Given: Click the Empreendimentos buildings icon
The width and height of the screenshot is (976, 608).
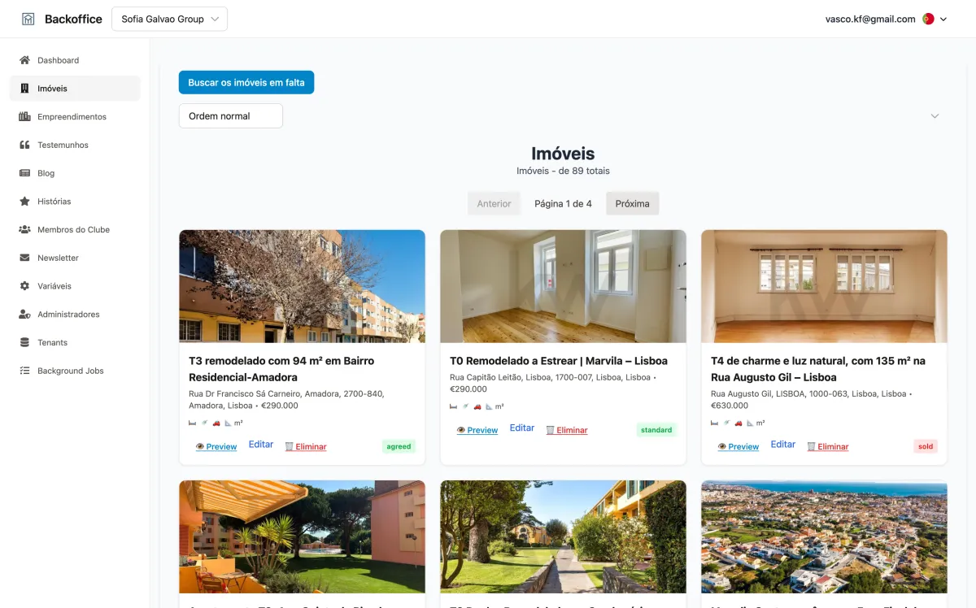Looking at the screenshot, I should pyautogui.click(x=24, y=116).
